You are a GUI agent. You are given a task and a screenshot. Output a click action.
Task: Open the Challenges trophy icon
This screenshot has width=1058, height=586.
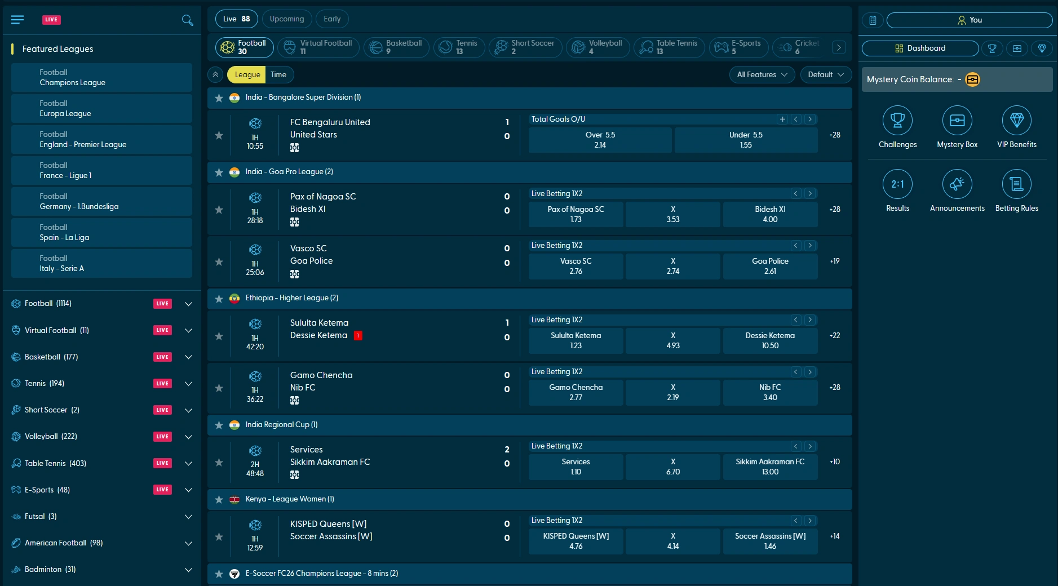click(x=897, y=121)
